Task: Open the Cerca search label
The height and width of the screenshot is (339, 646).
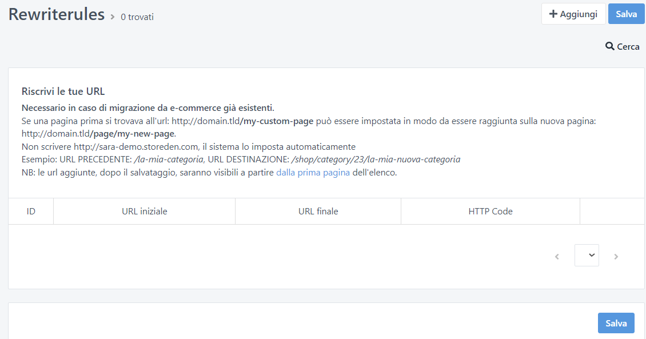Action: [x=628, y=46]
